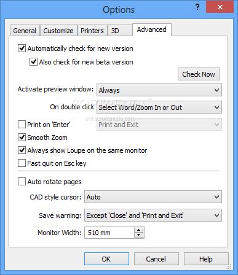Enable Fast quit on Esc key
The width and height of the screenshot is (238, 275).
point(22,163)
